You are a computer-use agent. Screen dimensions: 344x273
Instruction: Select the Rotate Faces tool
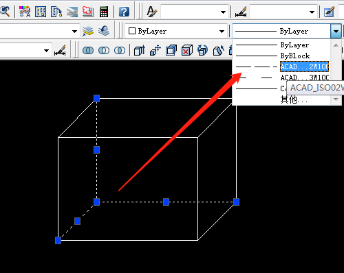[x=203, y=50]
